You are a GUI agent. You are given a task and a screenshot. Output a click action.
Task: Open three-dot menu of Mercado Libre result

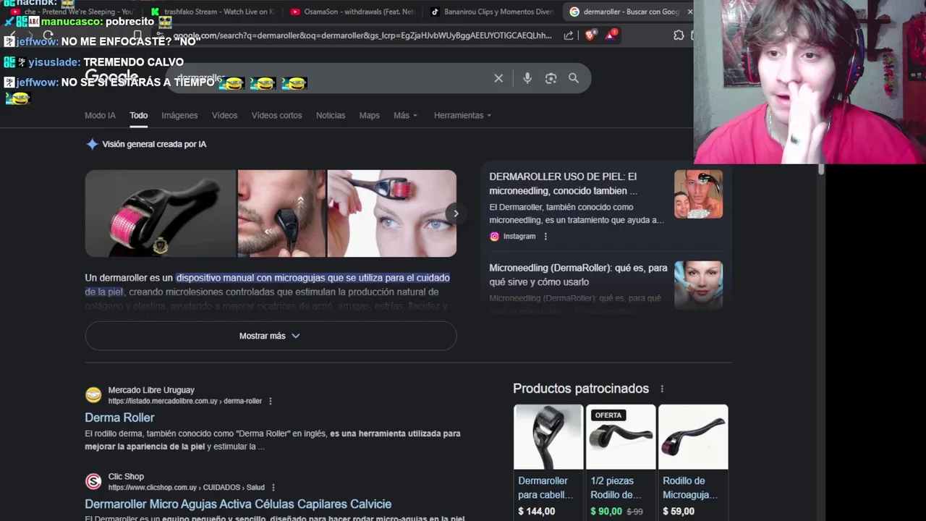click(271, 401)
